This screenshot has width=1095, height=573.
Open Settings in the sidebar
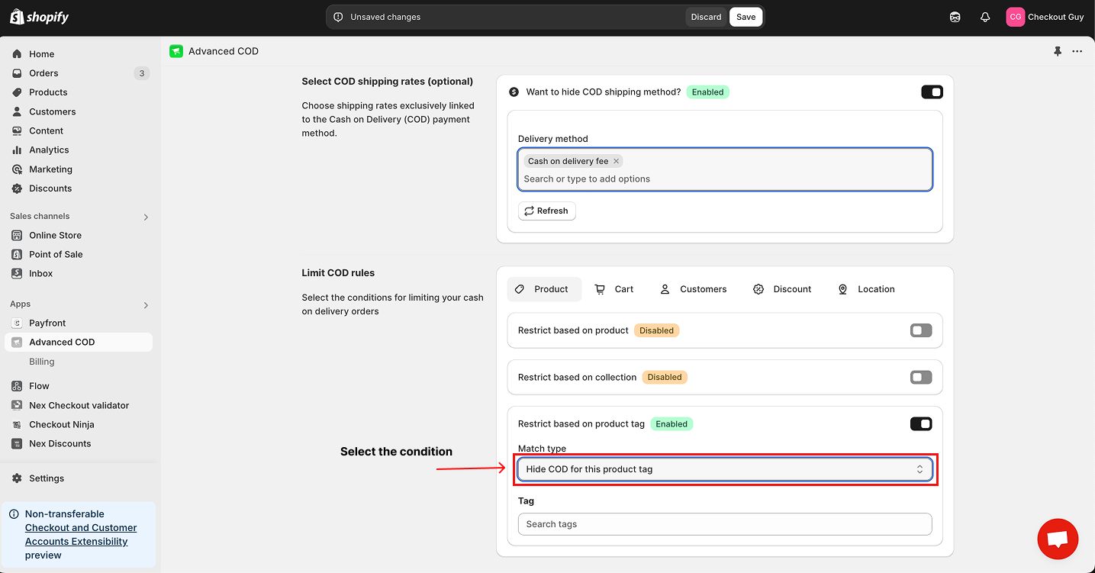coord(47,478)
